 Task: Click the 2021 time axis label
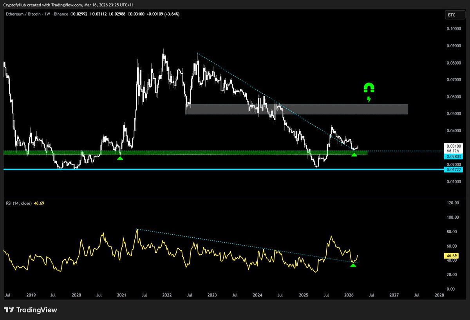click(x=121, y=296)
